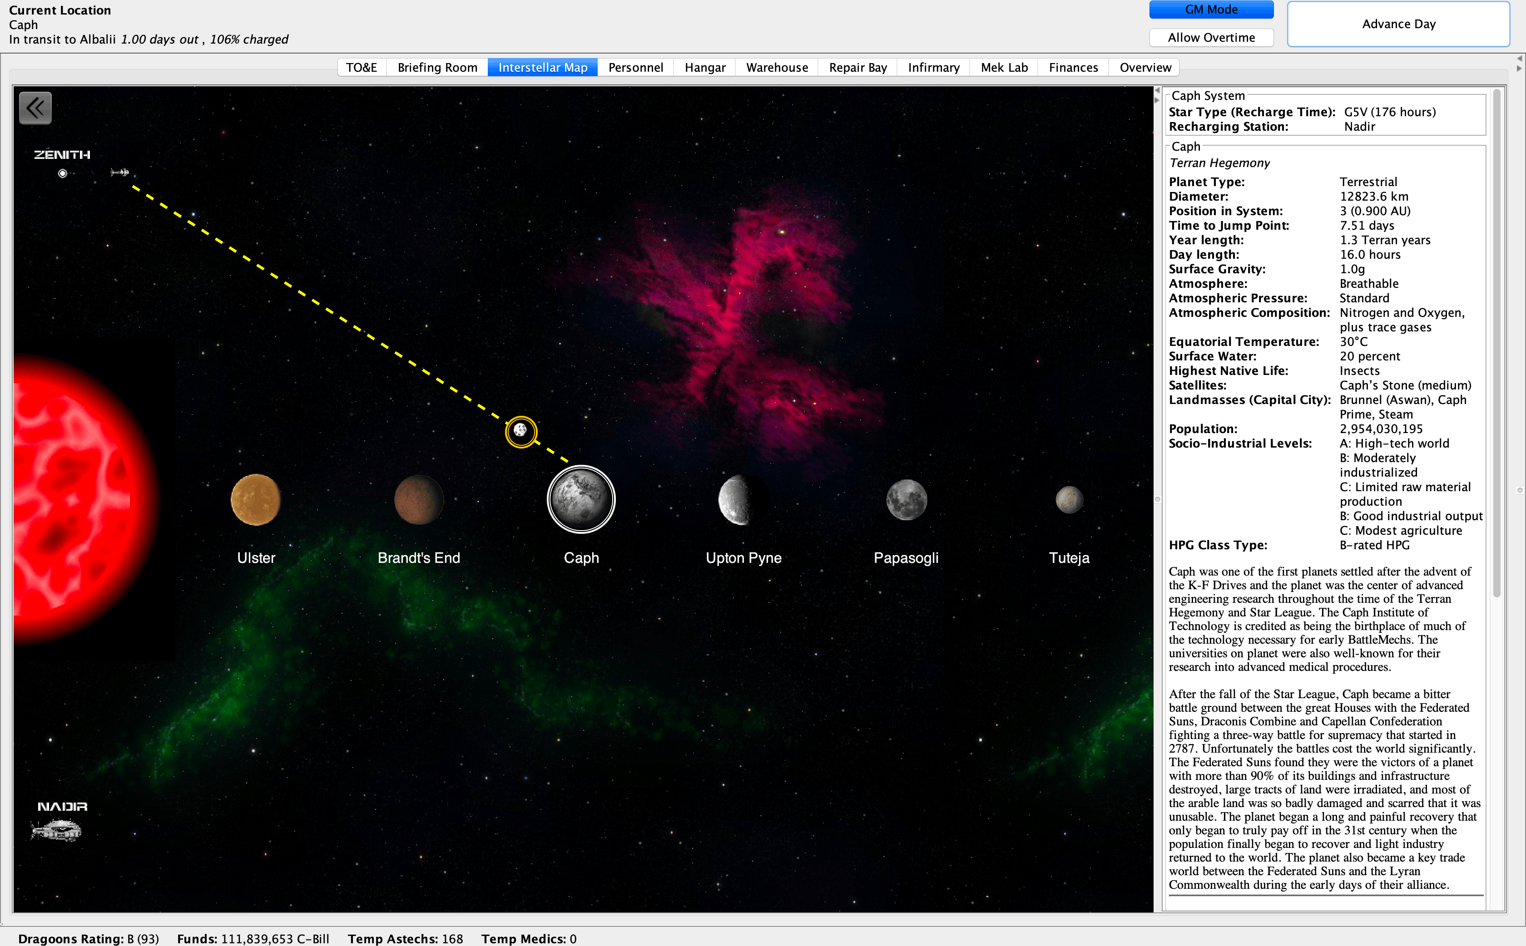The height and width of the screenshot is (946, 1526).
Task: Switch to the Mek Lab tab
Action: click(x=1004, y=68)
